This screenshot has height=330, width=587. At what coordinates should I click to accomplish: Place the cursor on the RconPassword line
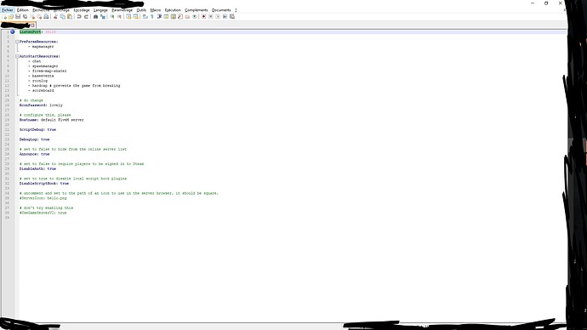click(41, 105)
